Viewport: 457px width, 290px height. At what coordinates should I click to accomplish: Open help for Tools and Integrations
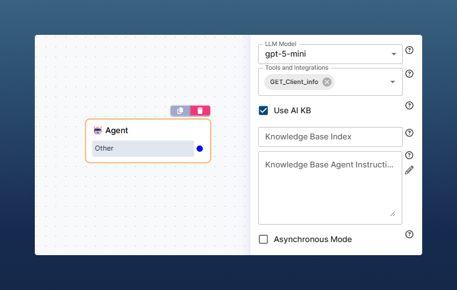[409, 74]
